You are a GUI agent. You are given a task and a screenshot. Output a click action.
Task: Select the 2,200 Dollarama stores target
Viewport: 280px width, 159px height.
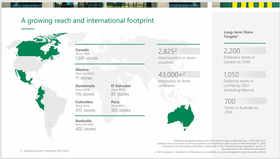(239, 55)
